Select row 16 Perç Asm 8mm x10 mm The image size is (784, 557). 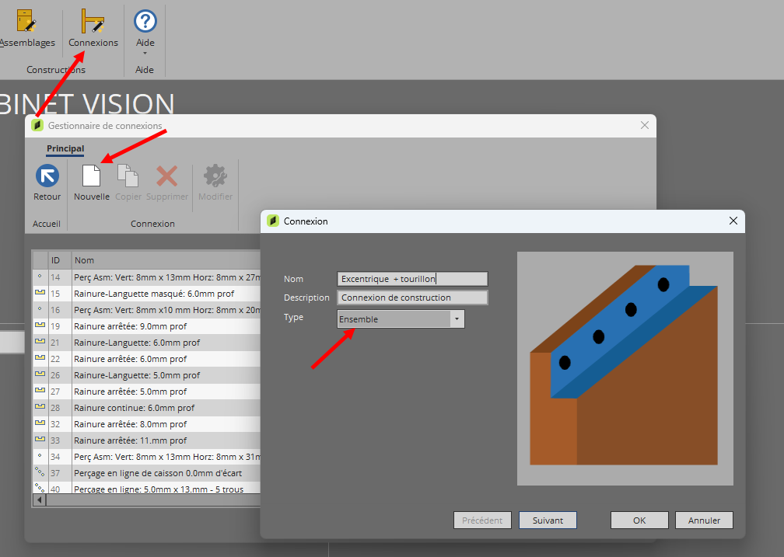click(x=146, y=310)
